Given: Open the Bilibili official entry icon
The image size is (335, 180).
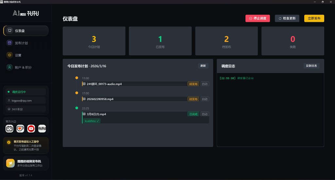Looking at the screenshot, I should 9,129.
